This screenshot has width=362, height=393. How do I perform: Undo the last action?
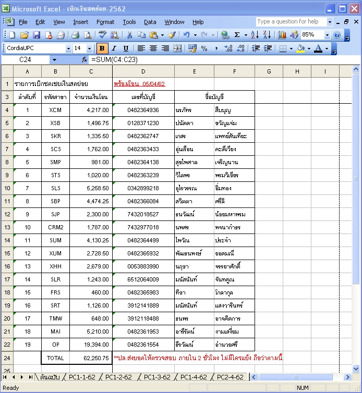(x=187, y=35)
